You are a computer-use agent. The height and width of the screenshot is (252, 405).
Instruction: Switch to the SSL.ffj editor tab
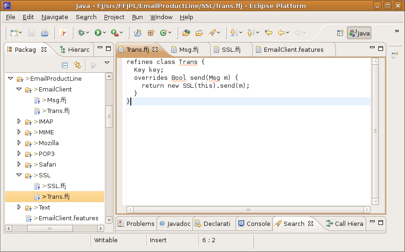click(231, 49)
